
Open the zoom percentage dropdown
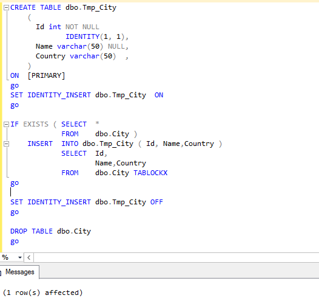[20, 257]
